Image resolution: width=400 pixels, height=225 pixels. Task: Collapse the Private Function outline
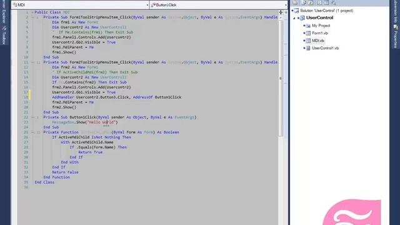tap(32, 132)
